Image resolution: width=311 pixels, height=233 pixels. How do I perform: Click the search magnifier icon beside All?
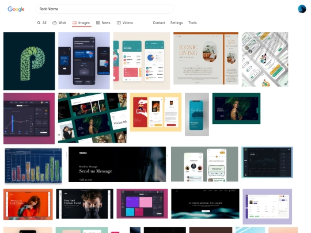39,23
